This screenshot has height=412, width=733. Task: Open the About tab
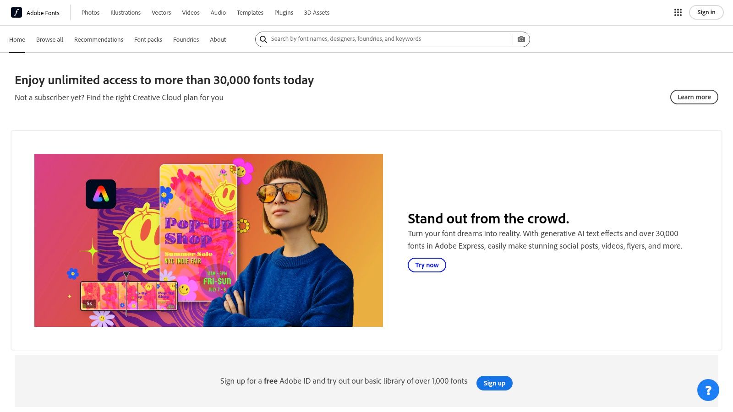pyautogui.click(x=218, y=39)
